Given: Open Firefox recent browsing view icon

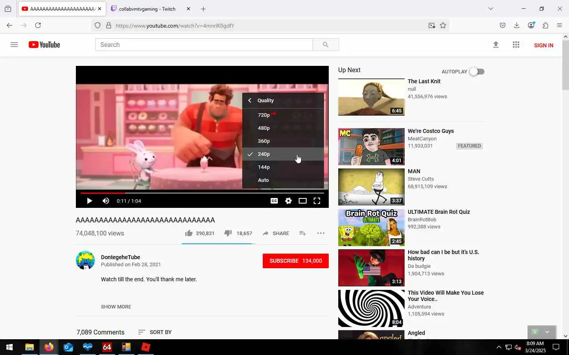Looking at the screenshot, I should click(x=8, y=9).
